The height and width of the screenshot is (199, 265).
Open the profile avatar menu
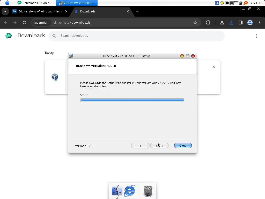pyautogui.click(x=250, y=23)
